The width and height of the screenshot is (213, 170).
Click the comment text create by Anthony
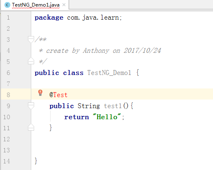pos(78,51)
